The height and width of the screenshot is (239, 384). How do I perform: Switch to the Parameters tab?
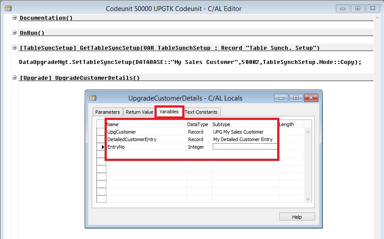[107, 112]
